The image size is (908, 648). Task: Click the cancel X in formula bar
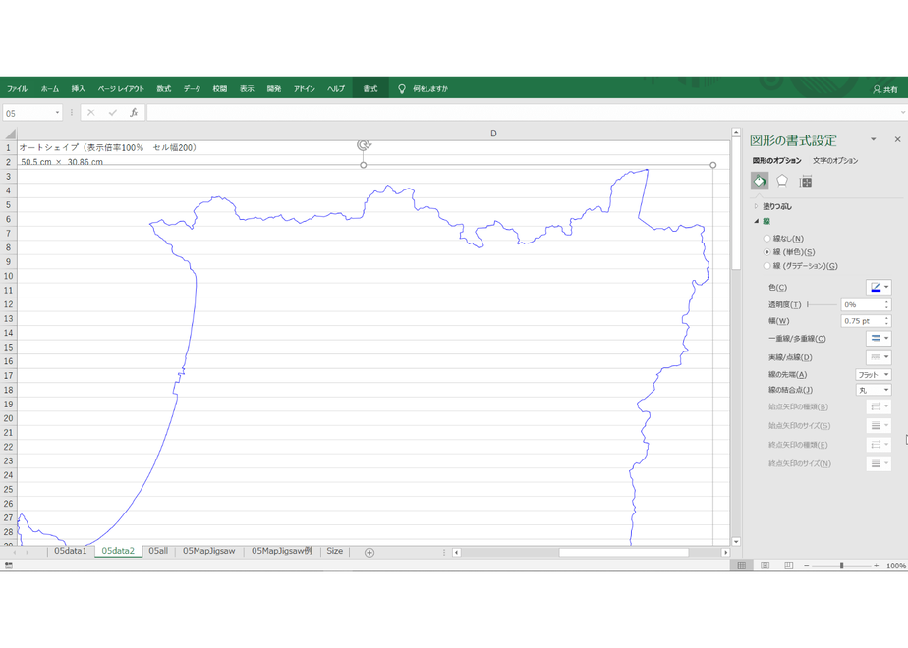pos(91,113)
